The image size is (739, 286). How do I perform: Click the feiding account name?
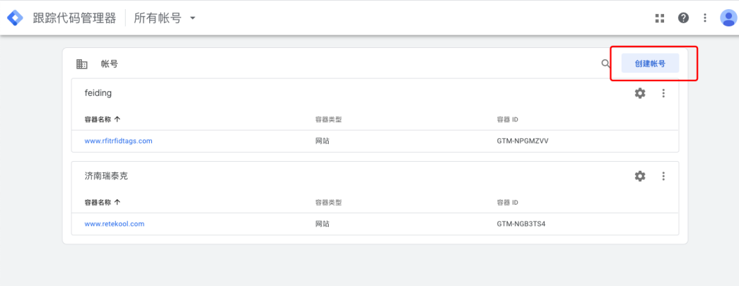coord(98,93)
